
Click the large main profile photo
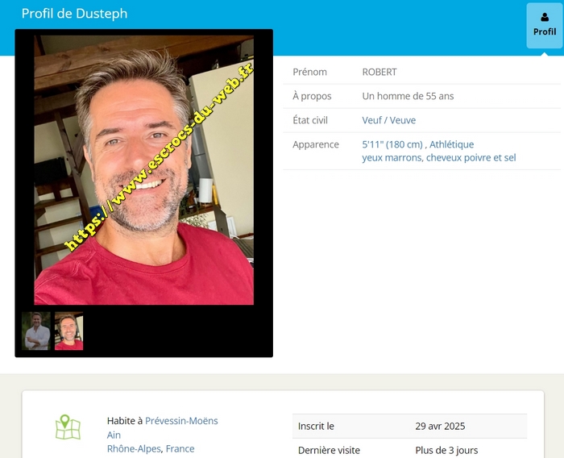(x=143, y=169)
